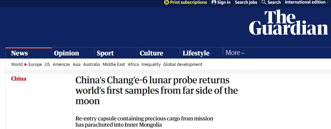Go to the Sport section
The image size is (331, 129).
click(105, 53)
